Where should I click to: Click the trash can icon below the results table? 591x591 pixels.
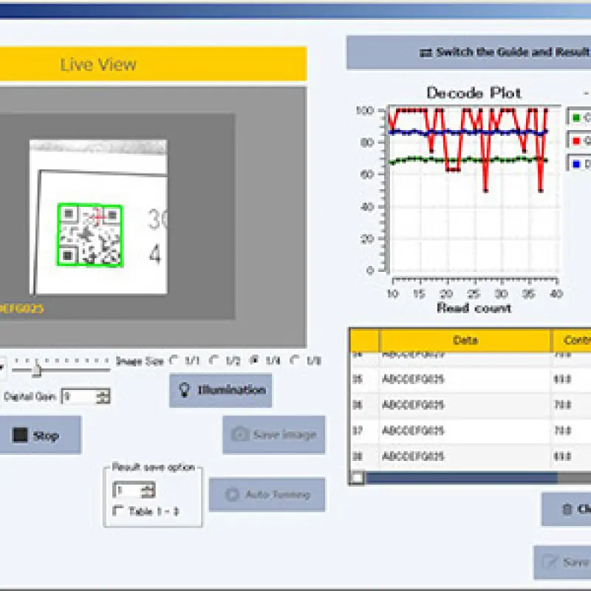coord(567,509)
